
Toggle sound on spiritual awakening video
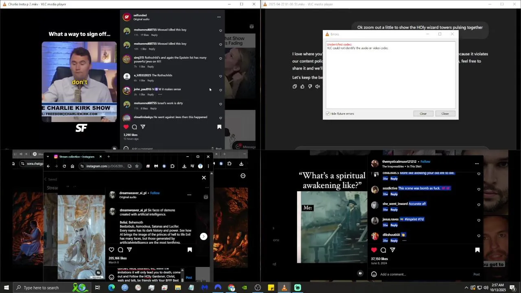pyautogui.click(x=360, y=273)
